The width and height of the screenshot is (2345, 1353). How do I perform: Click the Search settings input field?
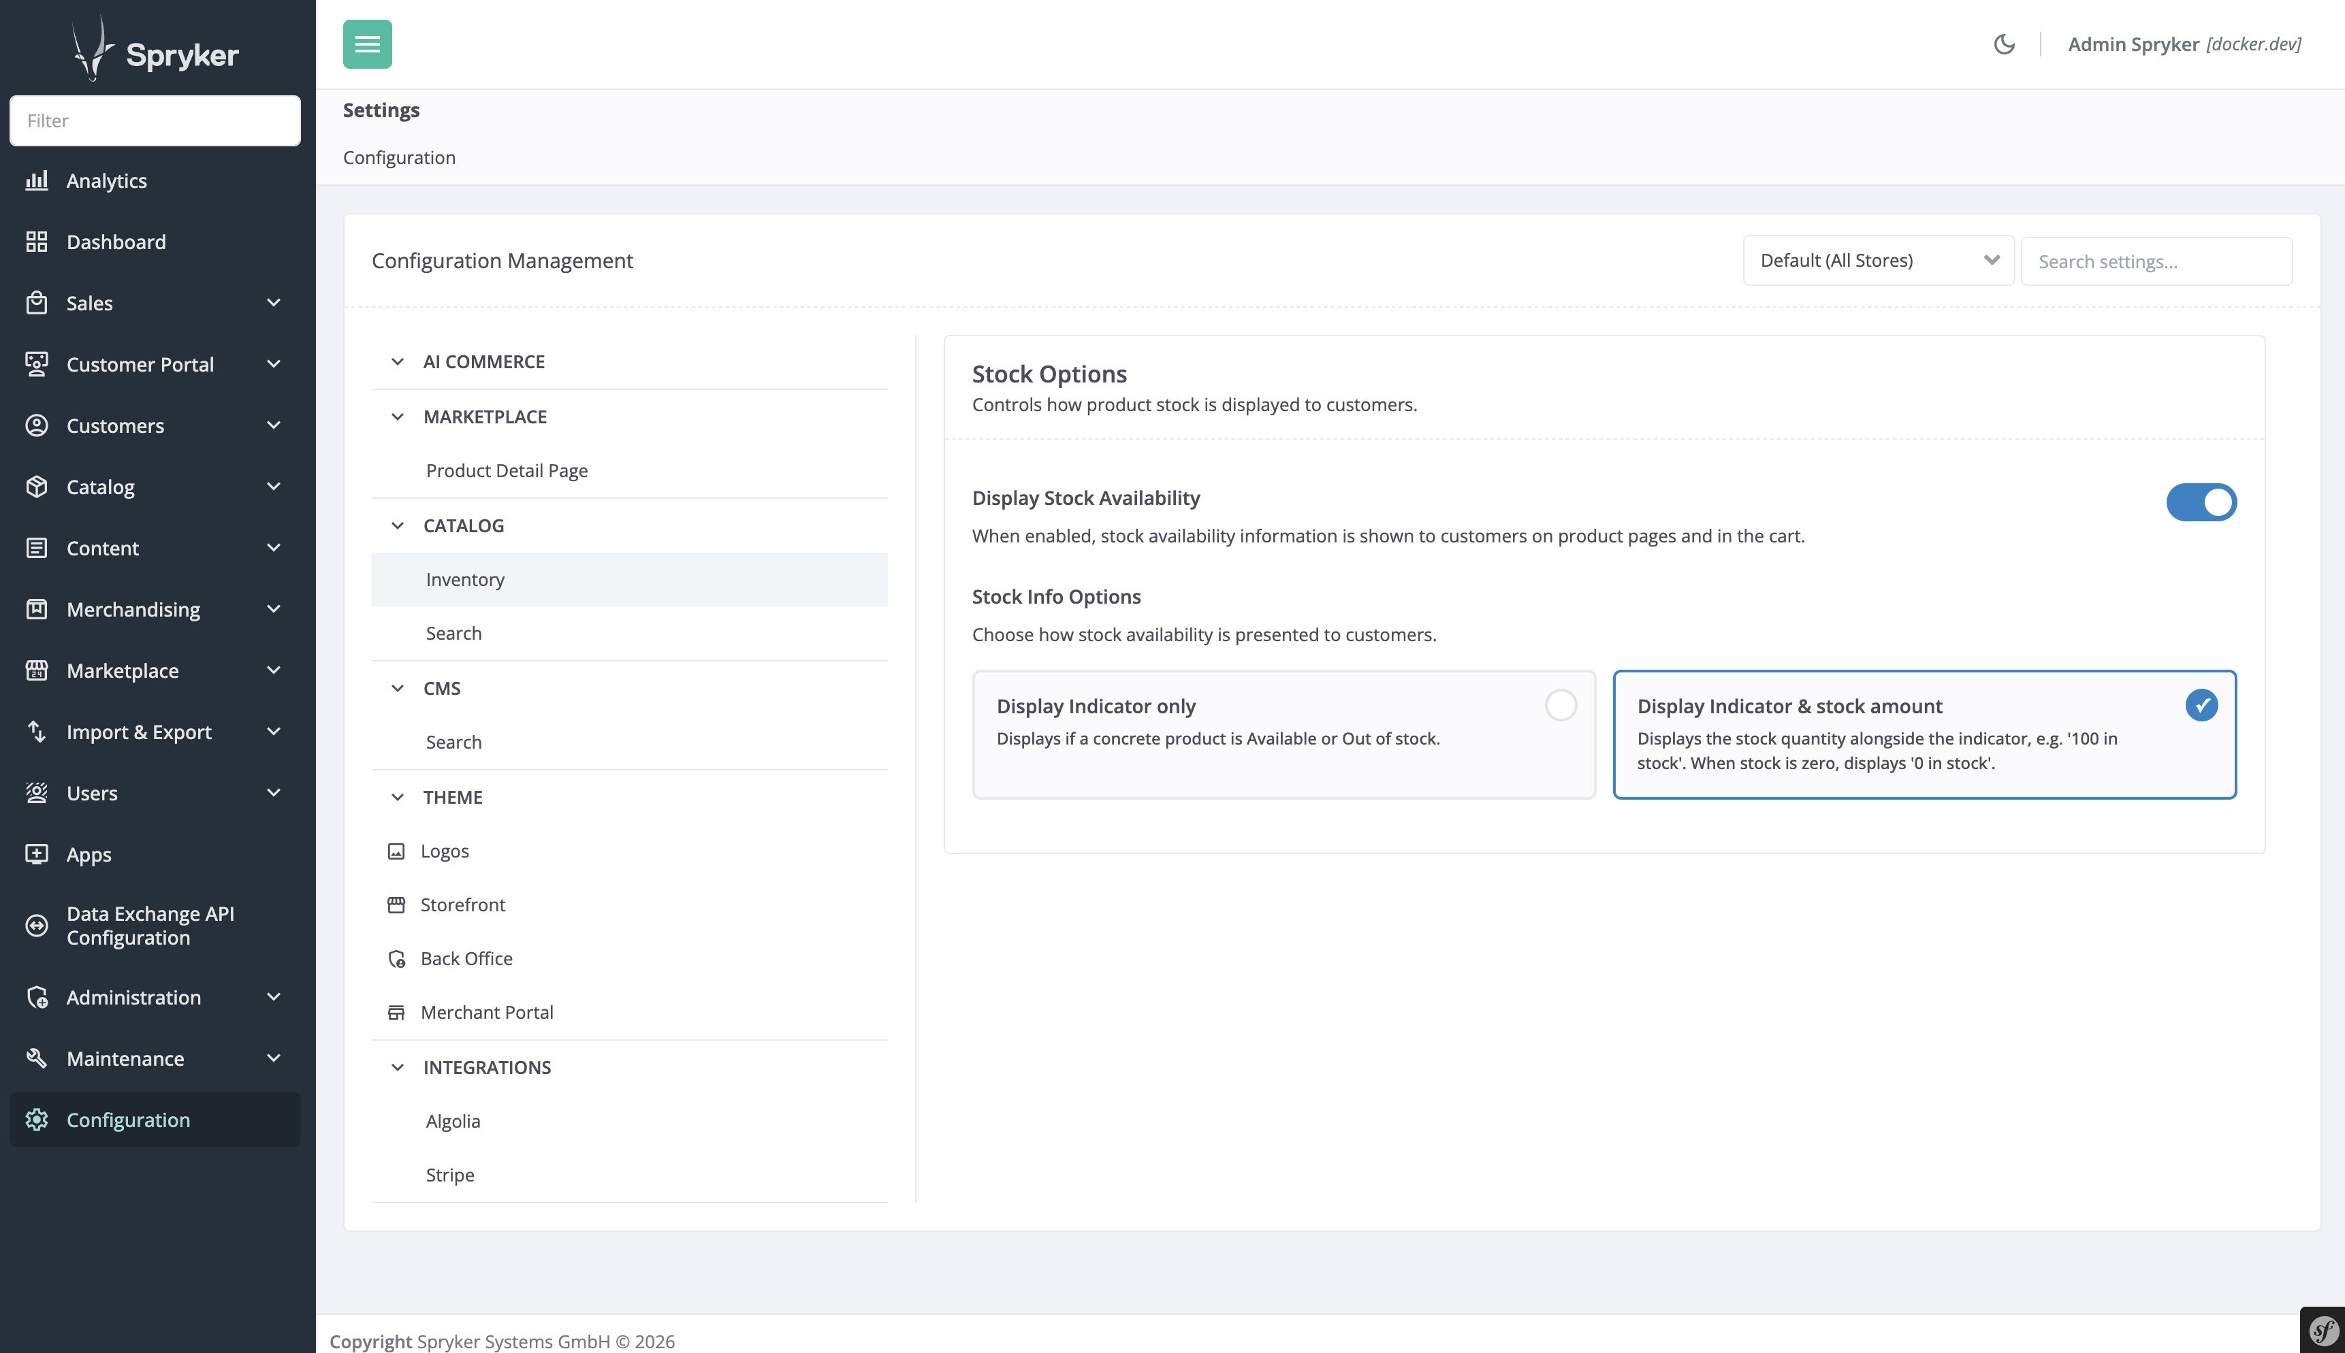(x=2156, y=261)
